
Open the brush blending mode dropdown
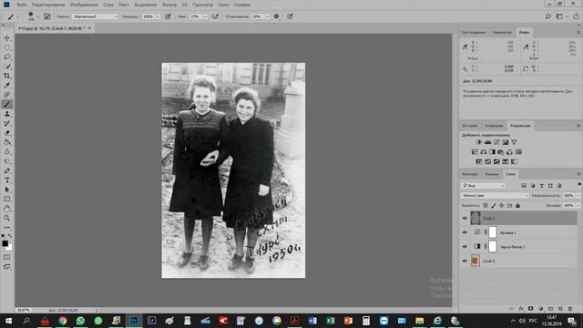pos(95,16)
